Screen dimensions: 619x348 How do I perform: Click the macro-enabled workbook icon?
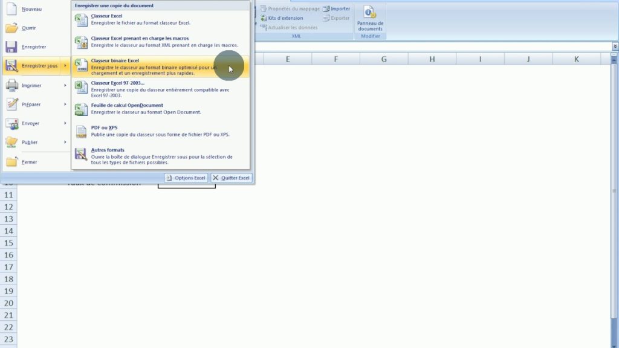(82, 42)
